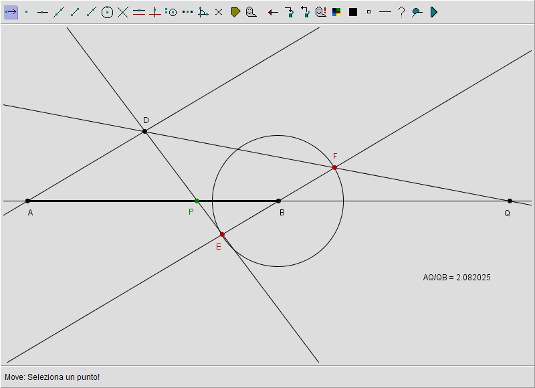Click the red back arrow icon
Screen dimensions: 535x388
tap(273, 12)
